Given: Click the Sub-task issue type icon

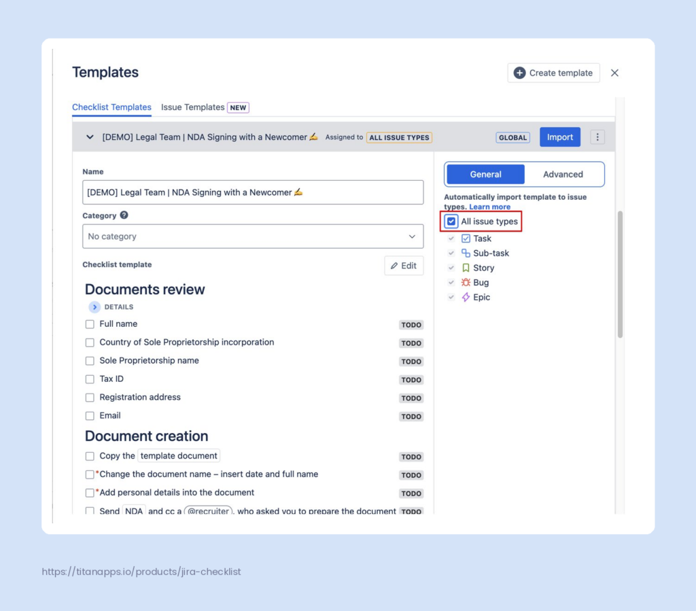Looking at the screenshot, I should (466, 254).
